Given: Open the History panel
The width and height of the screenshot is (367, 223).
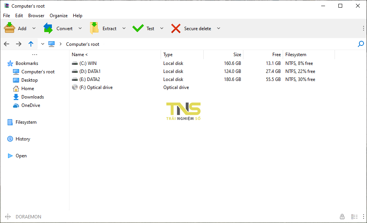Looking at the screenshot, I should click(x=22, y=139).
